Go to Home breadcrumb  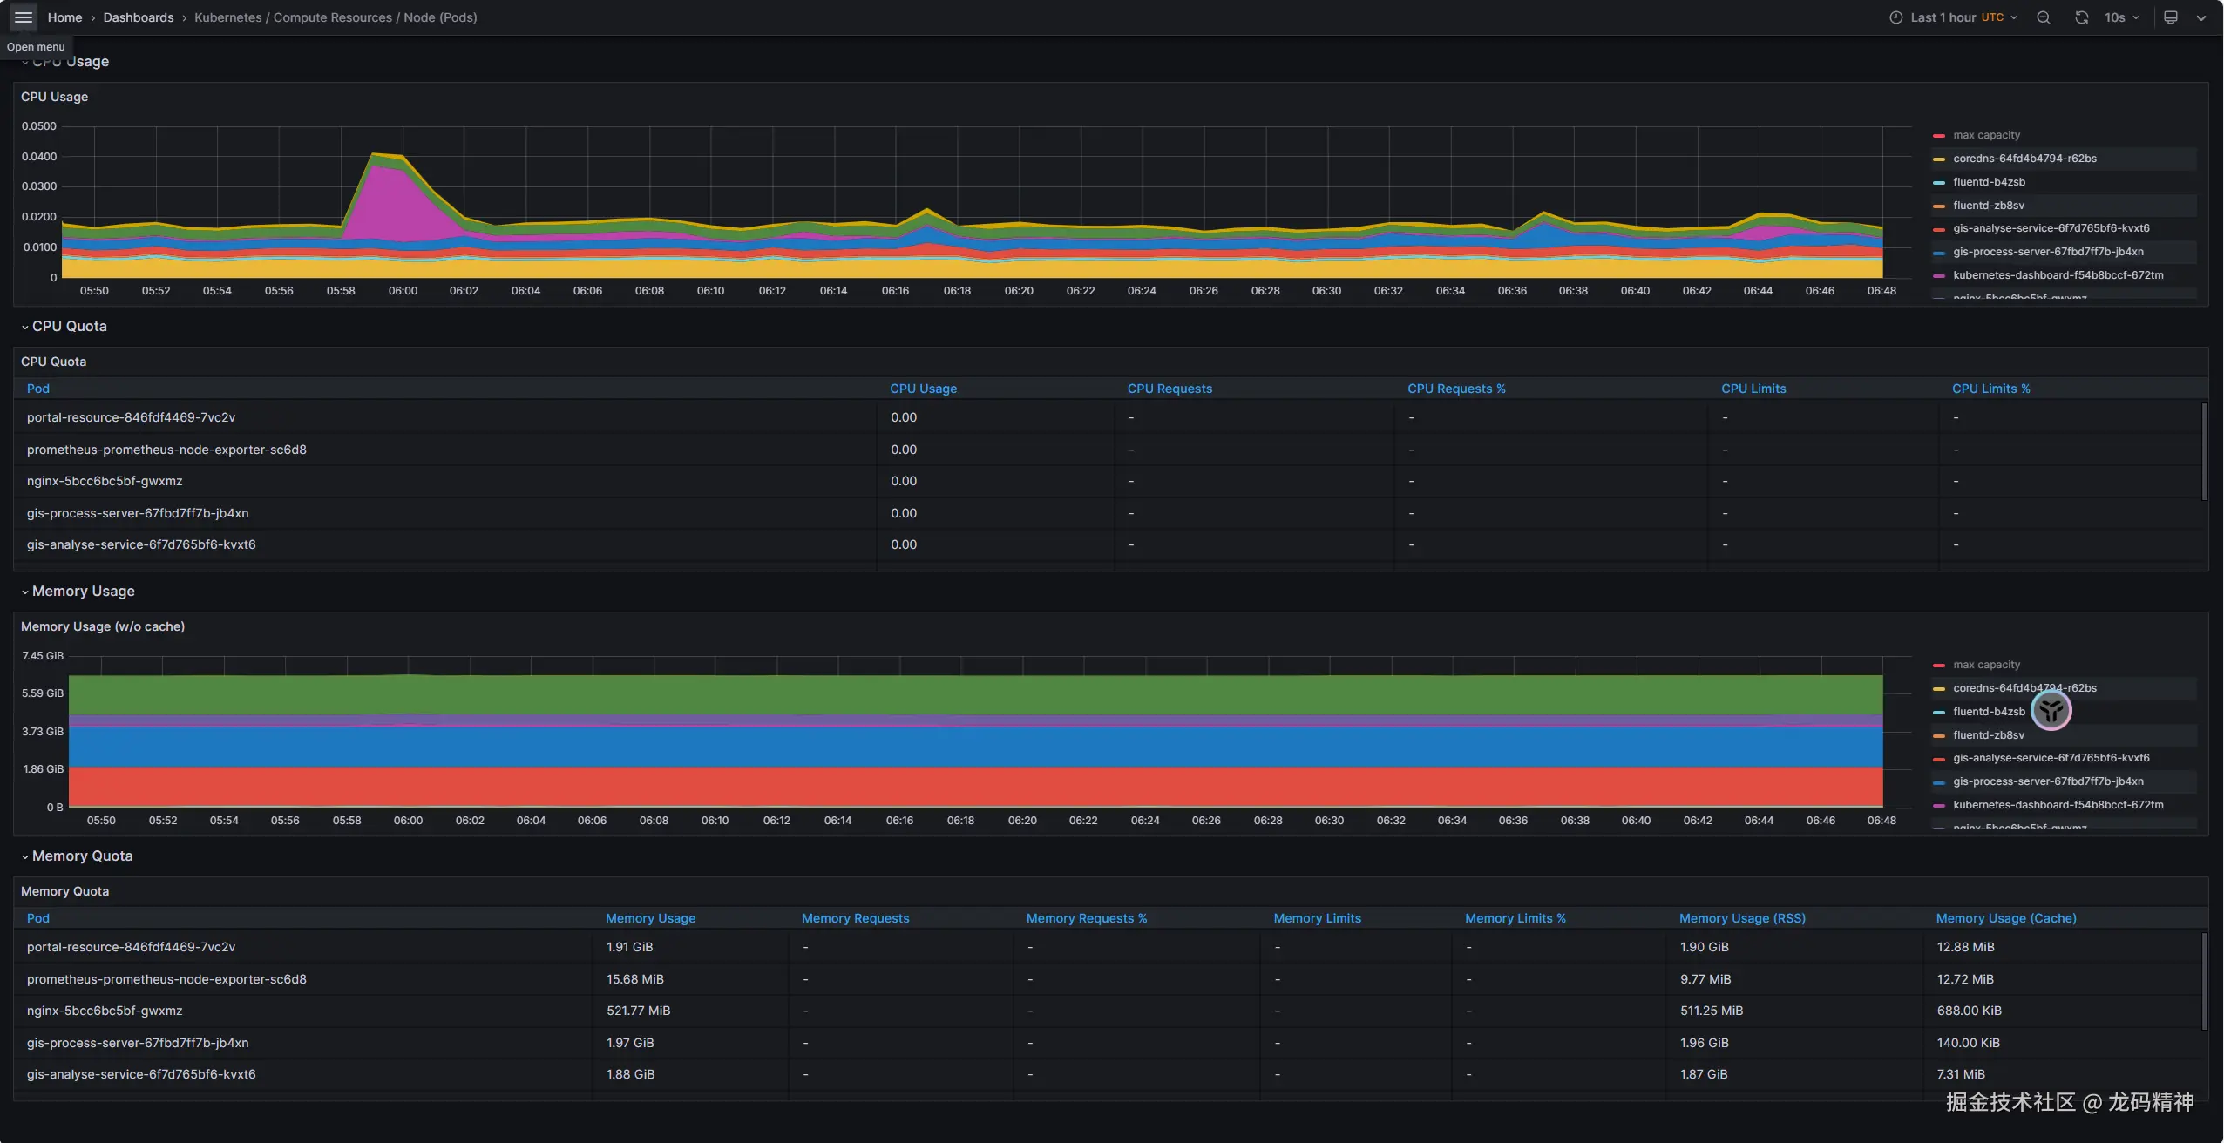coord(64,17)
